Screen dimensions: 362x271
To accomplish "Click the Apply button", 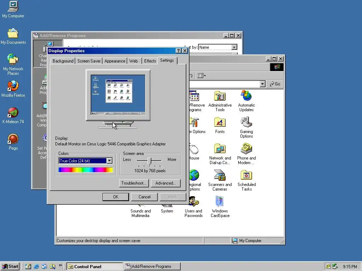I will click(x=173, y=197).
